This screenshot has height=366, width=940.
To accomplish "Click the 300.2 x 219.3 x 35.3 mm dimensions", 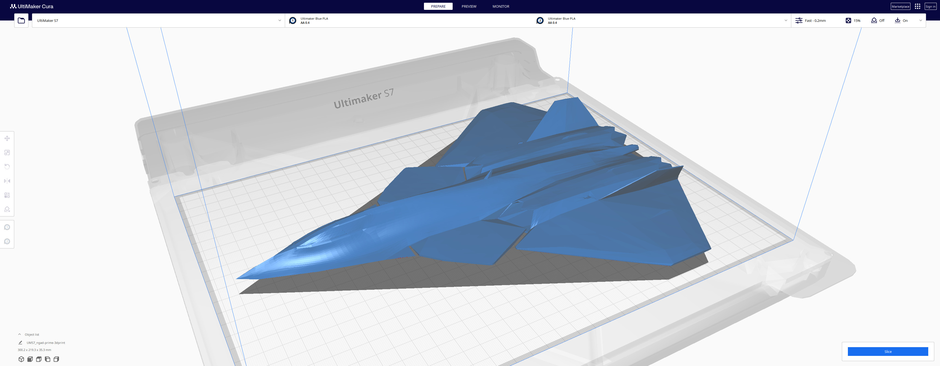I will tap(34, 350).
